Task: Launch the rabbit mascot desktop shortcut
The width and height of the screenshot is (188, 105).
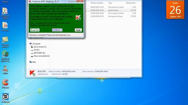Action: point(5,70)
